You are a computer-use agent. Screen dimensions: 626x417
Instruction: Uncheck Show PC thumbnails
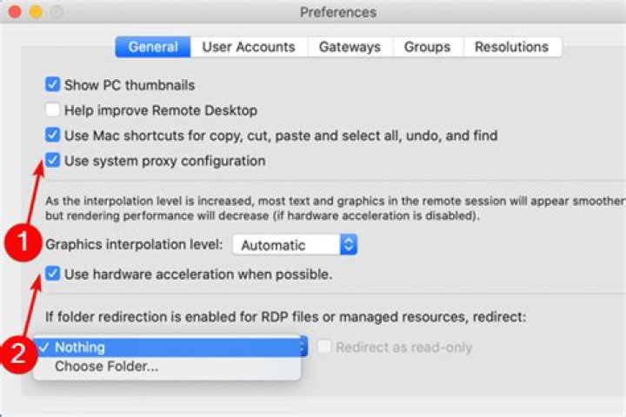click(x=53, y=85)
